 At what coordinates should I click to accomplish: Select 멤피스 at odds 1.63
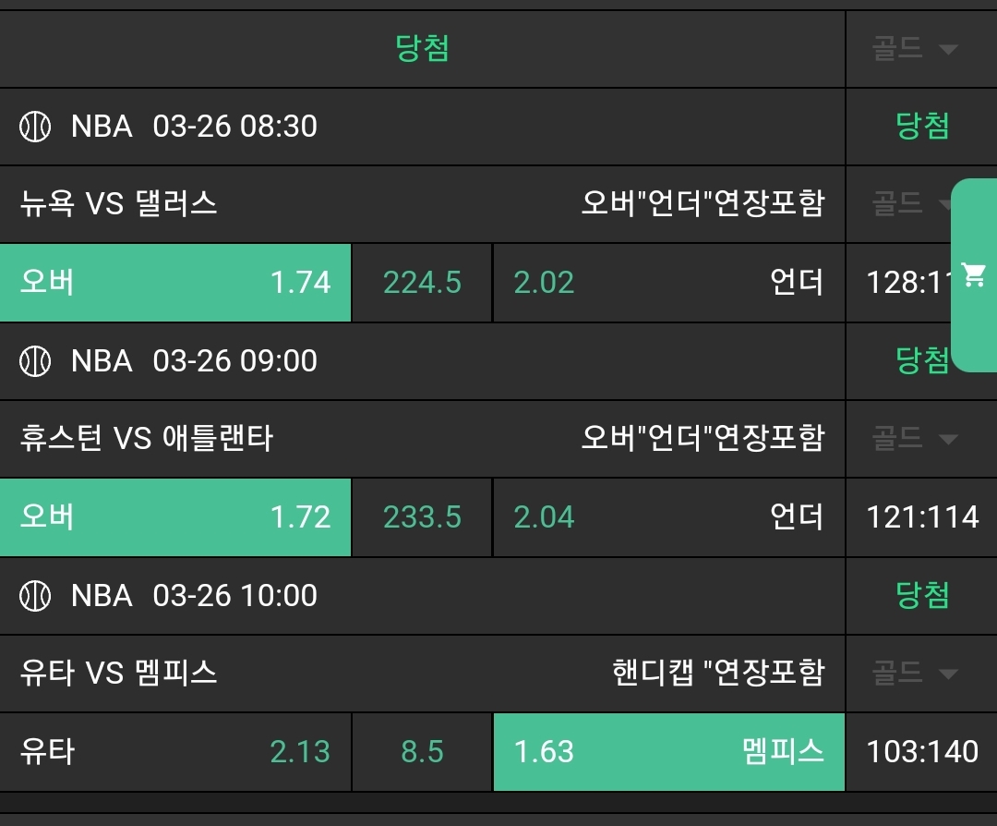[x=668, y=752]
